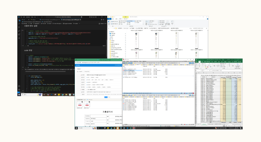Switch to the first Excel sheet tab

[x=204, y=124]
